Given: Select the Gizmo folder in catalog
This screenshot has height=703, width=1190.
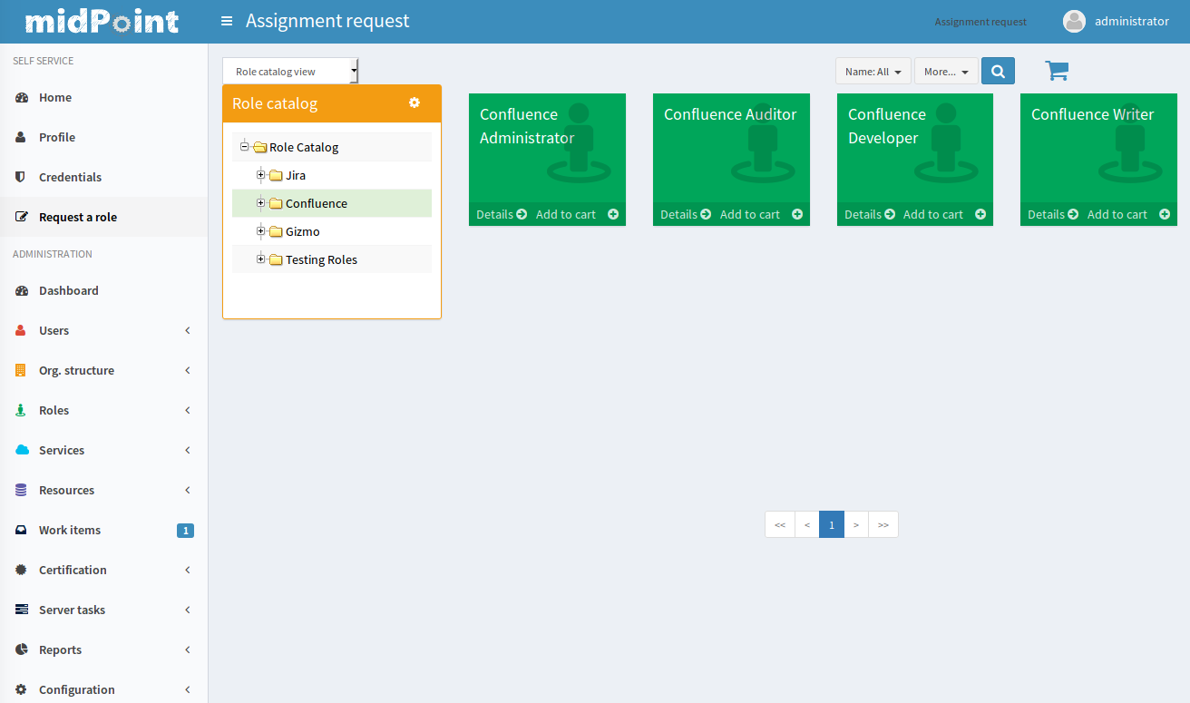Looking at the screenshot, I should pyautogui.click(x=302, y=231).
